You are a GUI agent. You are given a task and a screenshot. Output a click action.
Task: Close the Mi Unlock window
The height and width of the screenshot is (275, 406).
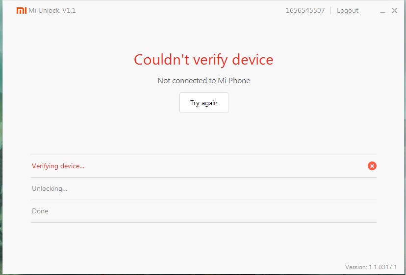tap(395, 11)
